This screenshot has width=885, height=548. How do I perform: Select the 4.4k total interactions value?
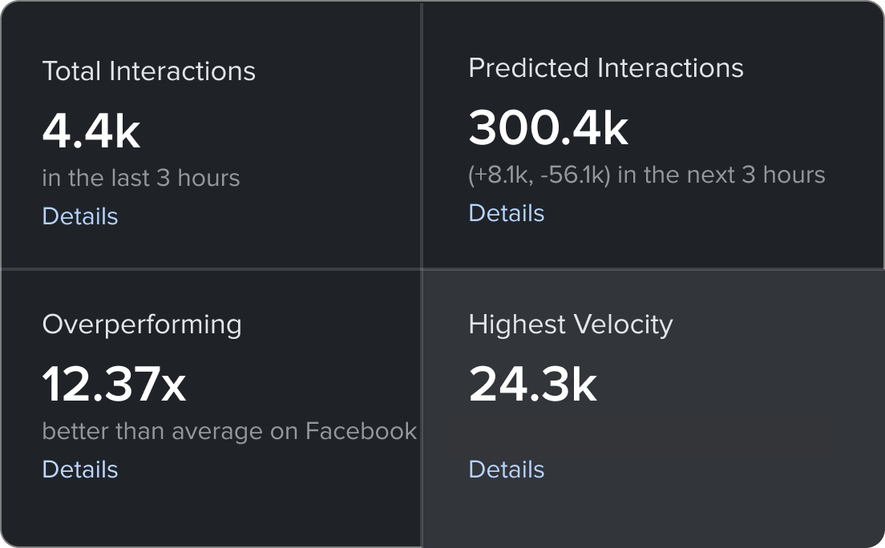pyautogui.click(x=91, y=132)
